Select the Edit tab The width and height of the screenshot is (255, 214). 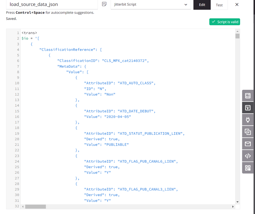tap(202, 5)
